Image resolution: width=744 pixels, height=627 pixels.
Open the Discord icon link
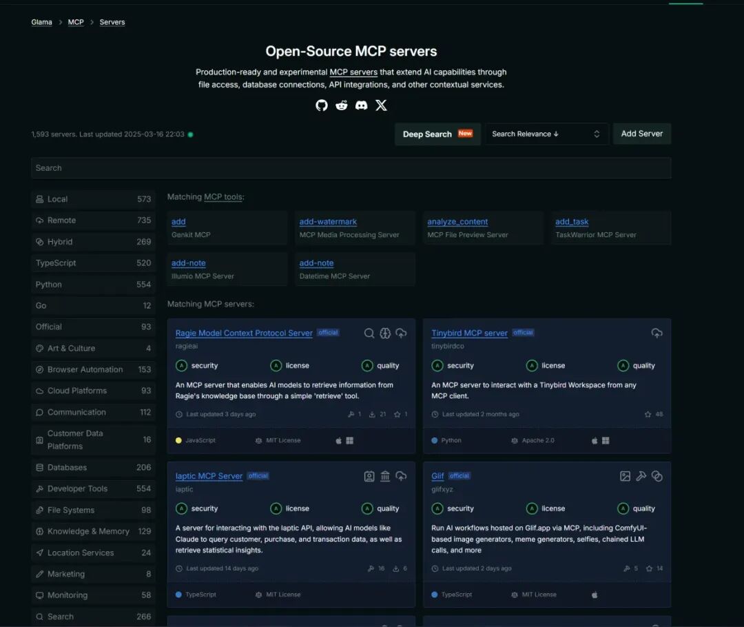(x=362, y=105)
